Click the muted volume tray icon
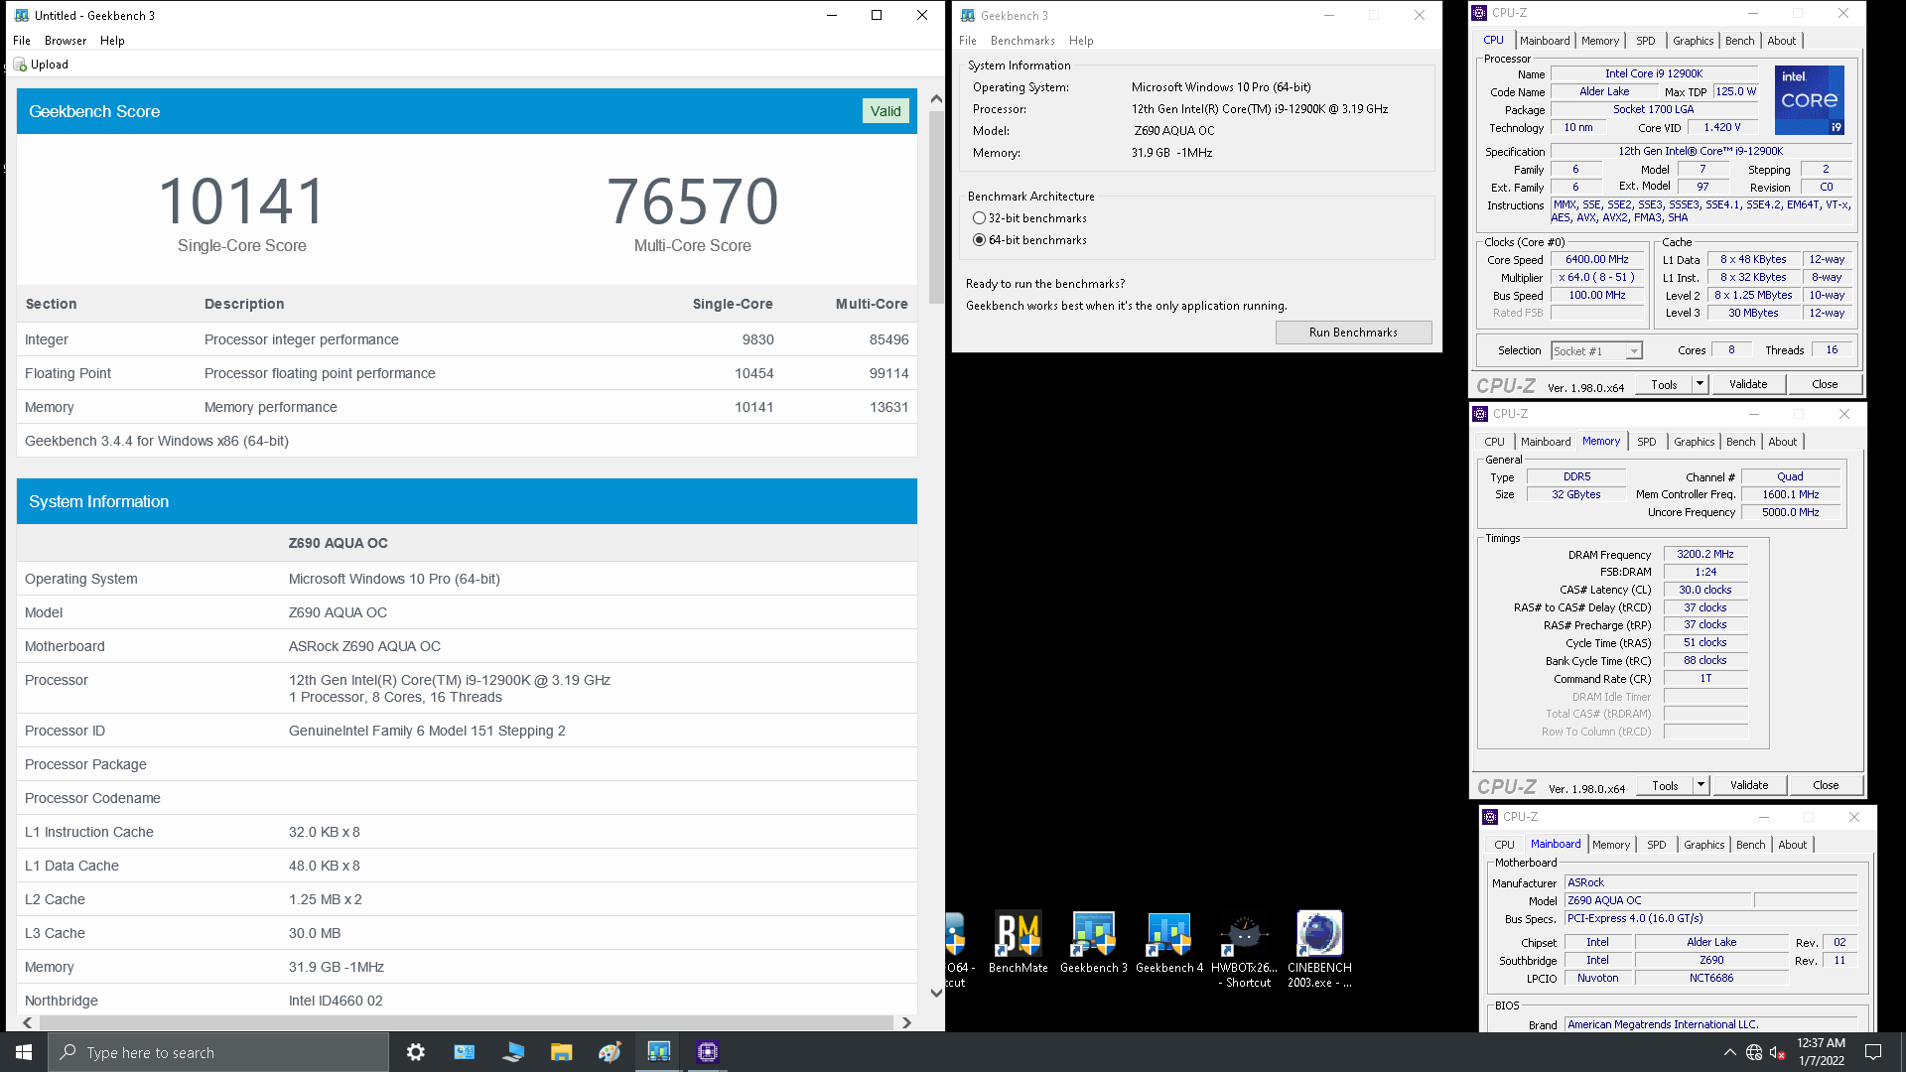The height and width of the screenshot is (1072, 1906). (1778, 1052)
